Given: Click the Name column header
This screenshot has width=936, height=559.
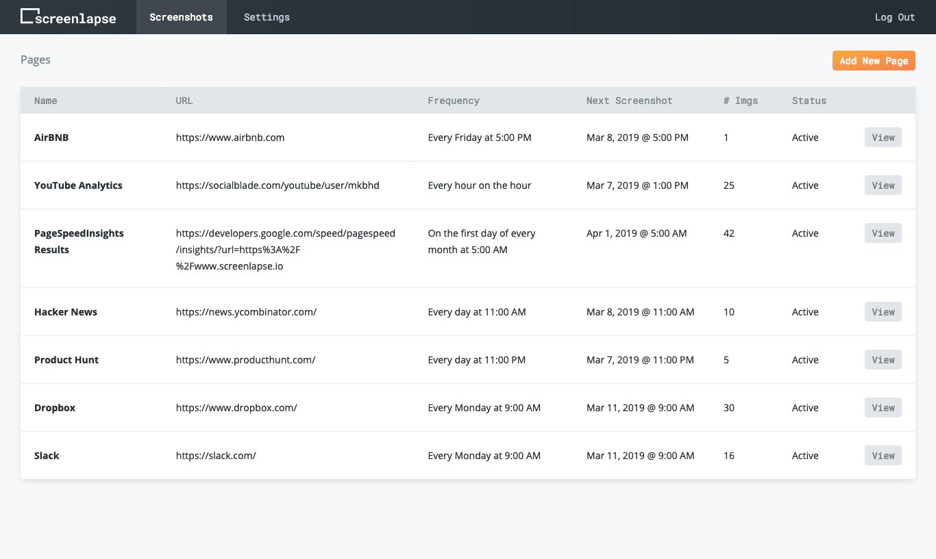Looking at the screenshot, I should tap(46, 101).
